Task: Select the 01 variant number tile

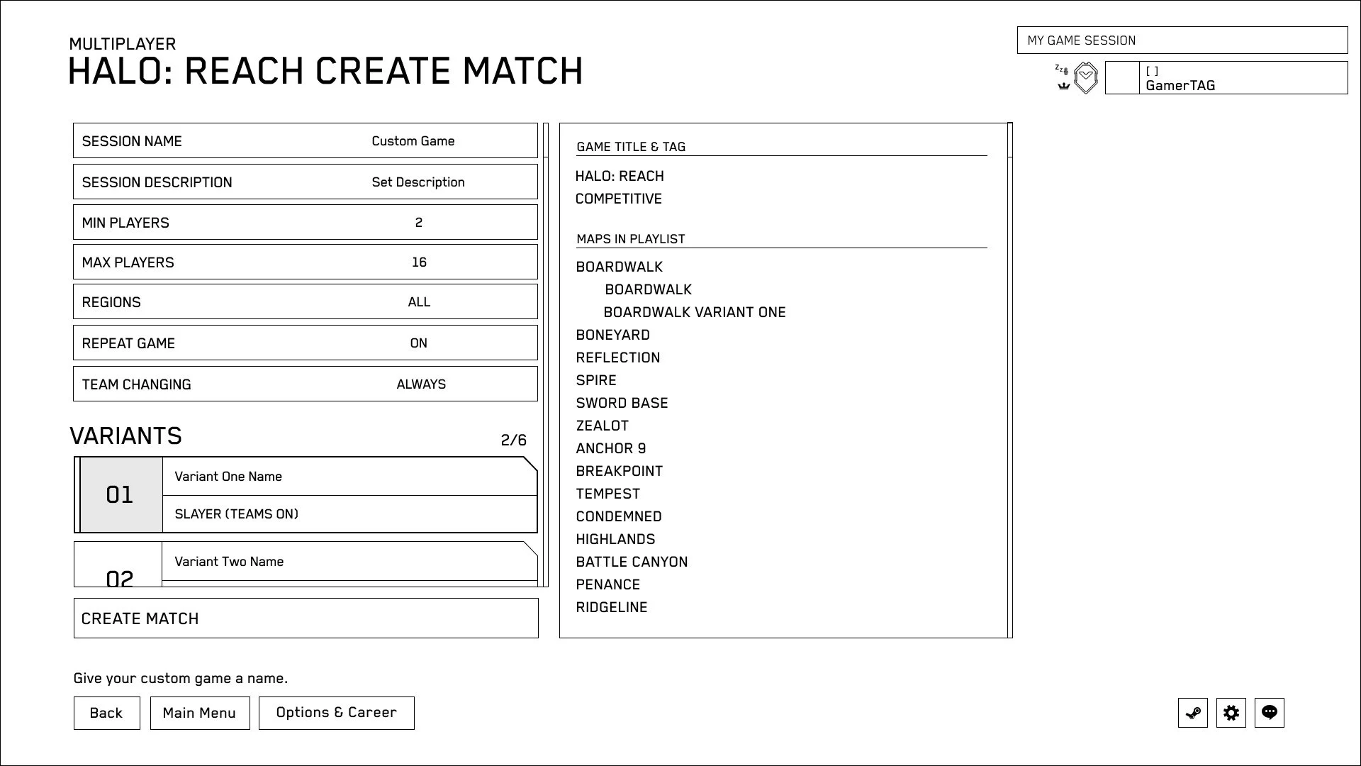Action: click(120, 494)
